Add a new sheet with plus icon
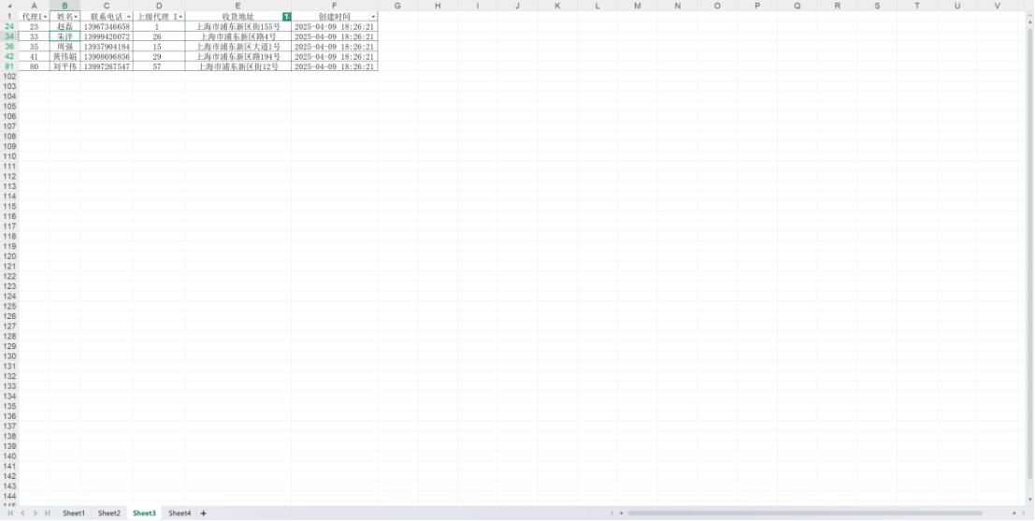Viewport: 1035px width, 521px height. 203,514
